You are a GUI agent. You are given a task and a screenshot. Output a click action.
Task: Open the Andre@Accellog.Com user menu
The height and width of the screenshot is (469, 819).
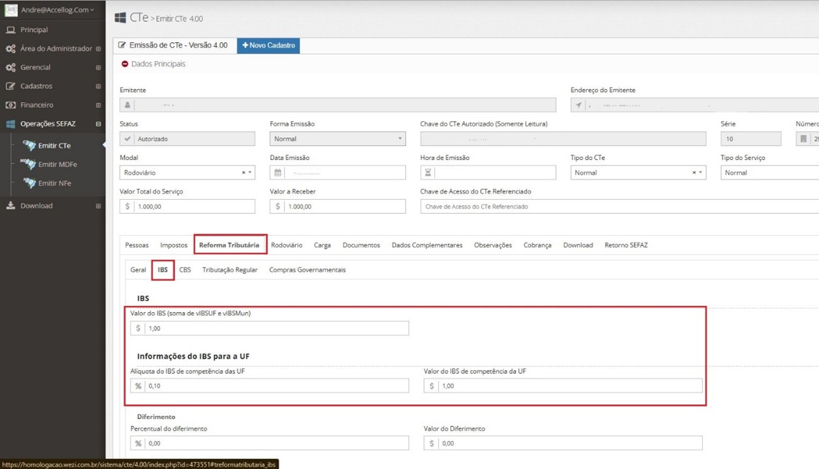[57, 9]
